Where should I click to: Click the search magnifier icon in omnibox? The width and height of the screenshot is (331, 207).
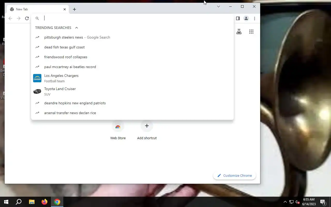(37, 18)
